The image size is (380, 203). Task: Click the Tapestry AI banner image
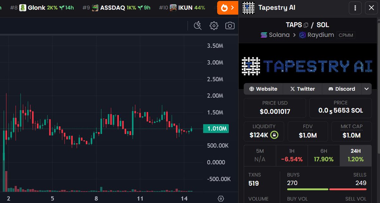pyautogui.click(x=307, y=66)
